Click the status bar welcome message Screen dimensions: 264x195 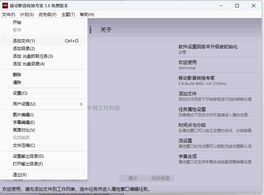pos(76,189)
